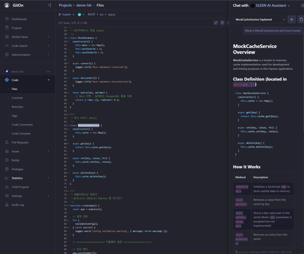
Task: Open the Builds section
Action: 15,160
